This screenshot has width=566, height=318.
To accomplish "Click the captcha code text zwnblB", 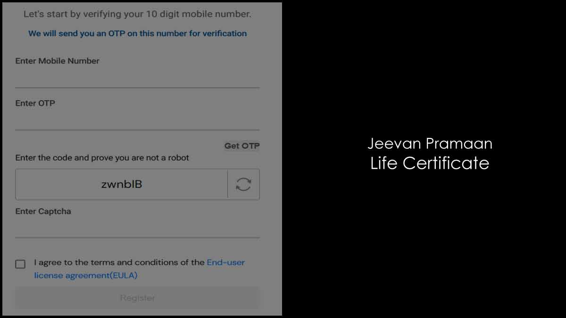I will pyautogui.click(x=122, y=184).
